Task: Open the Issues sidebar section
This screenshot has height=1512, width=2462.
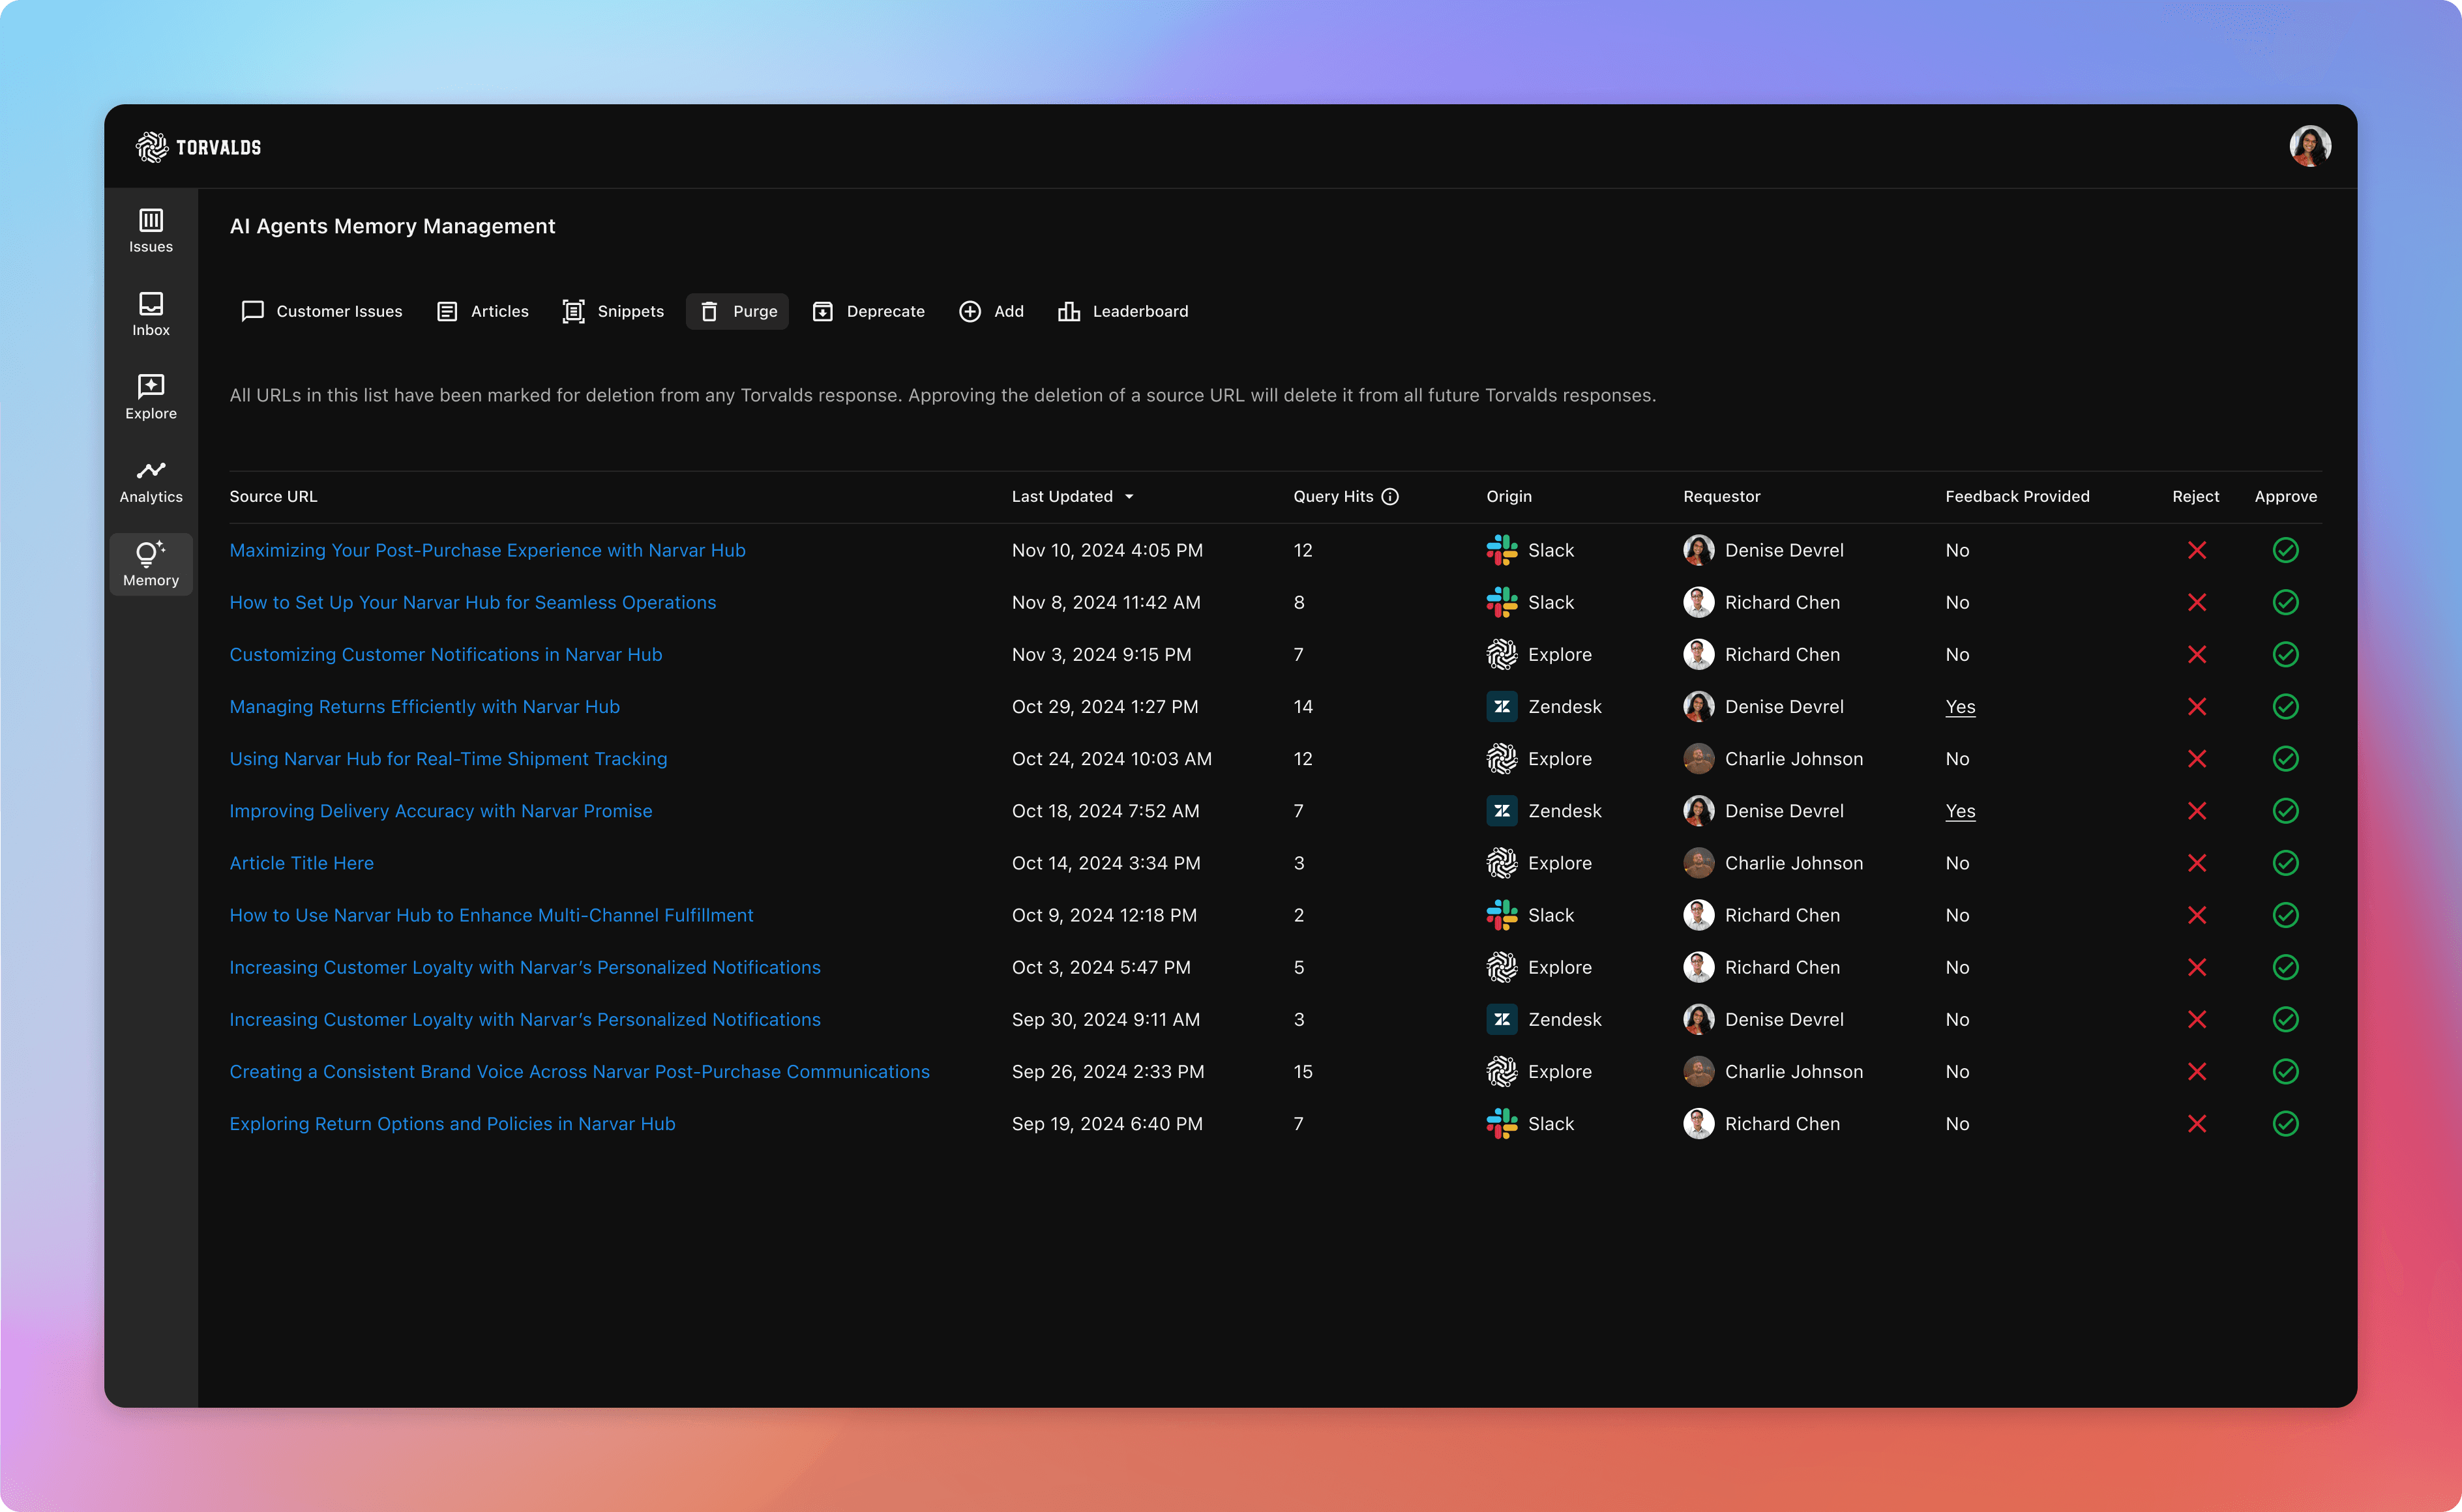Action: click(151, 231)
